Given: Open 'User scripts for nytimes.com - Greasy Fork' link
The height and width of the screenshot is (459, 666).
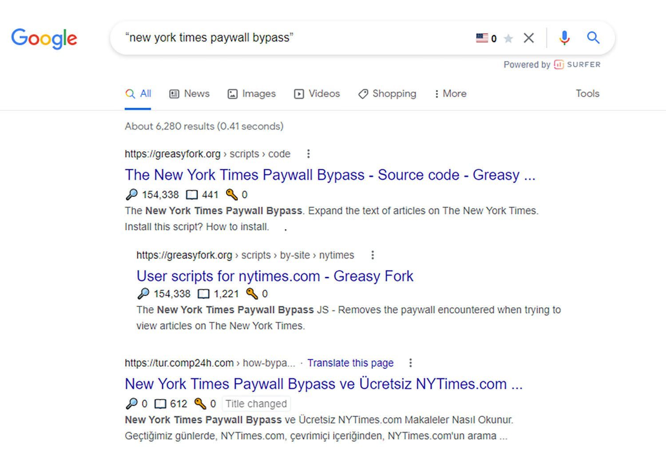Looking at the screenshot, I should (275, 276).
